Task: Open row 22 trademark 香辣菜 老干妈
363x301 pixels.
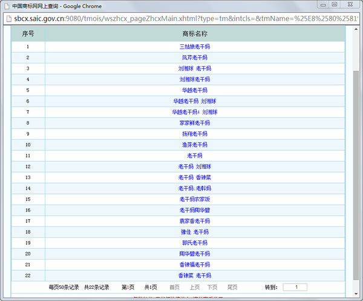Action: 195,276
